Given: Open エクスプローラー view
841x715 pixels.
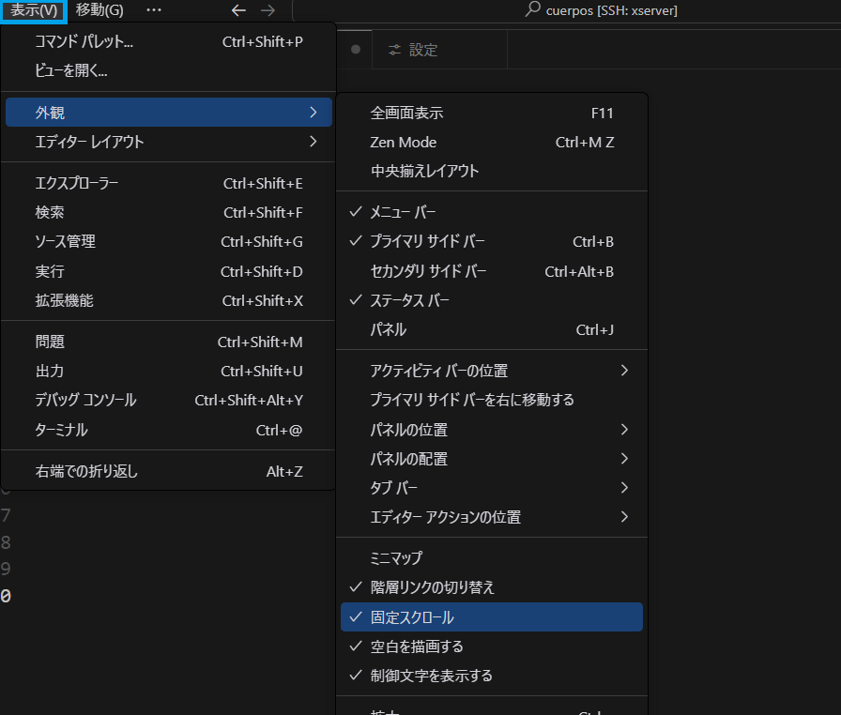Looking at the screenshot, I should [x=168, y=183].
